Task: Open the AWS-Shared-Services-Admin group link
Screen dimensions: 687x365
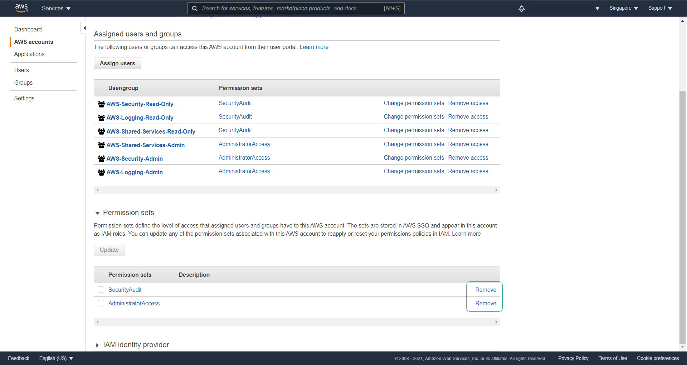Action: tap(145, 145)
